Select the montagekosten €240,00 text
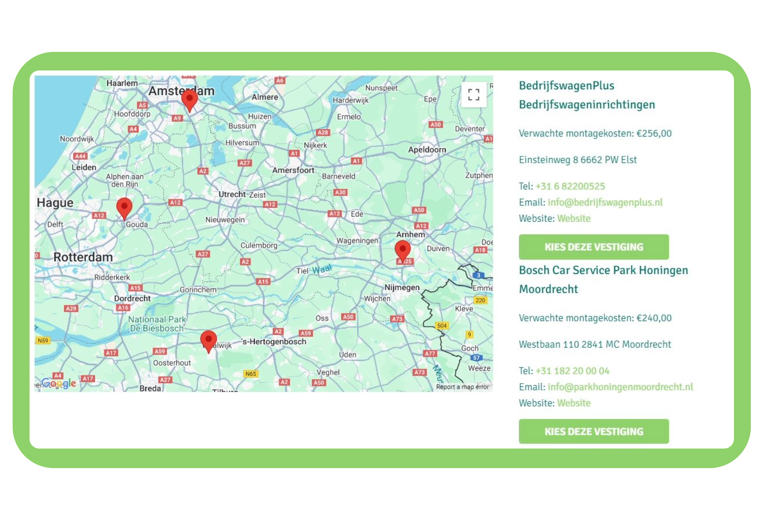Viewport: 780px width, 520px height. [595, 318]
